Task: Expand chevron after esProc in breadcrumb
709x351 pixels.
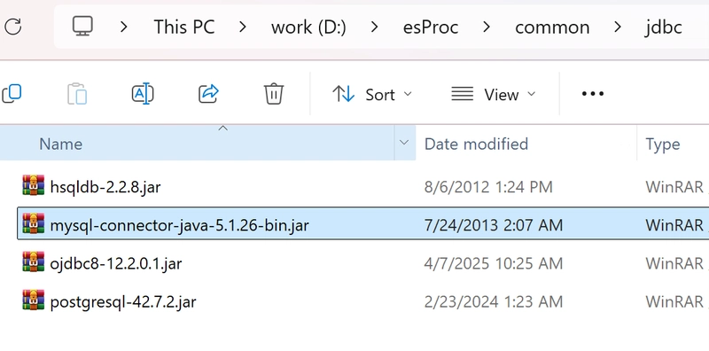Action: coord(487,27)
